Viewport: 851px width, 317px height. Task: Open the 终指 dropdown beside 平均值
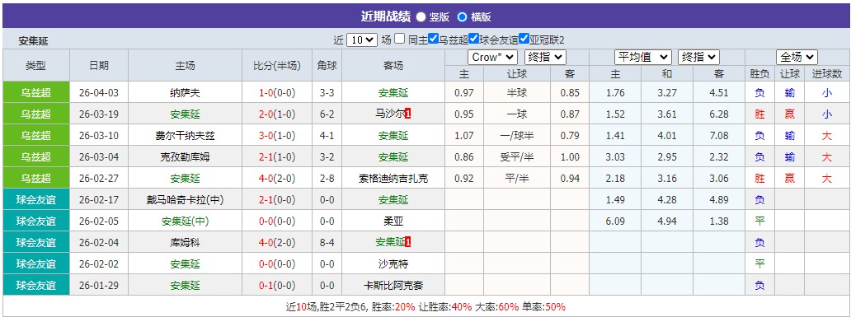click(x=698, y=57)
